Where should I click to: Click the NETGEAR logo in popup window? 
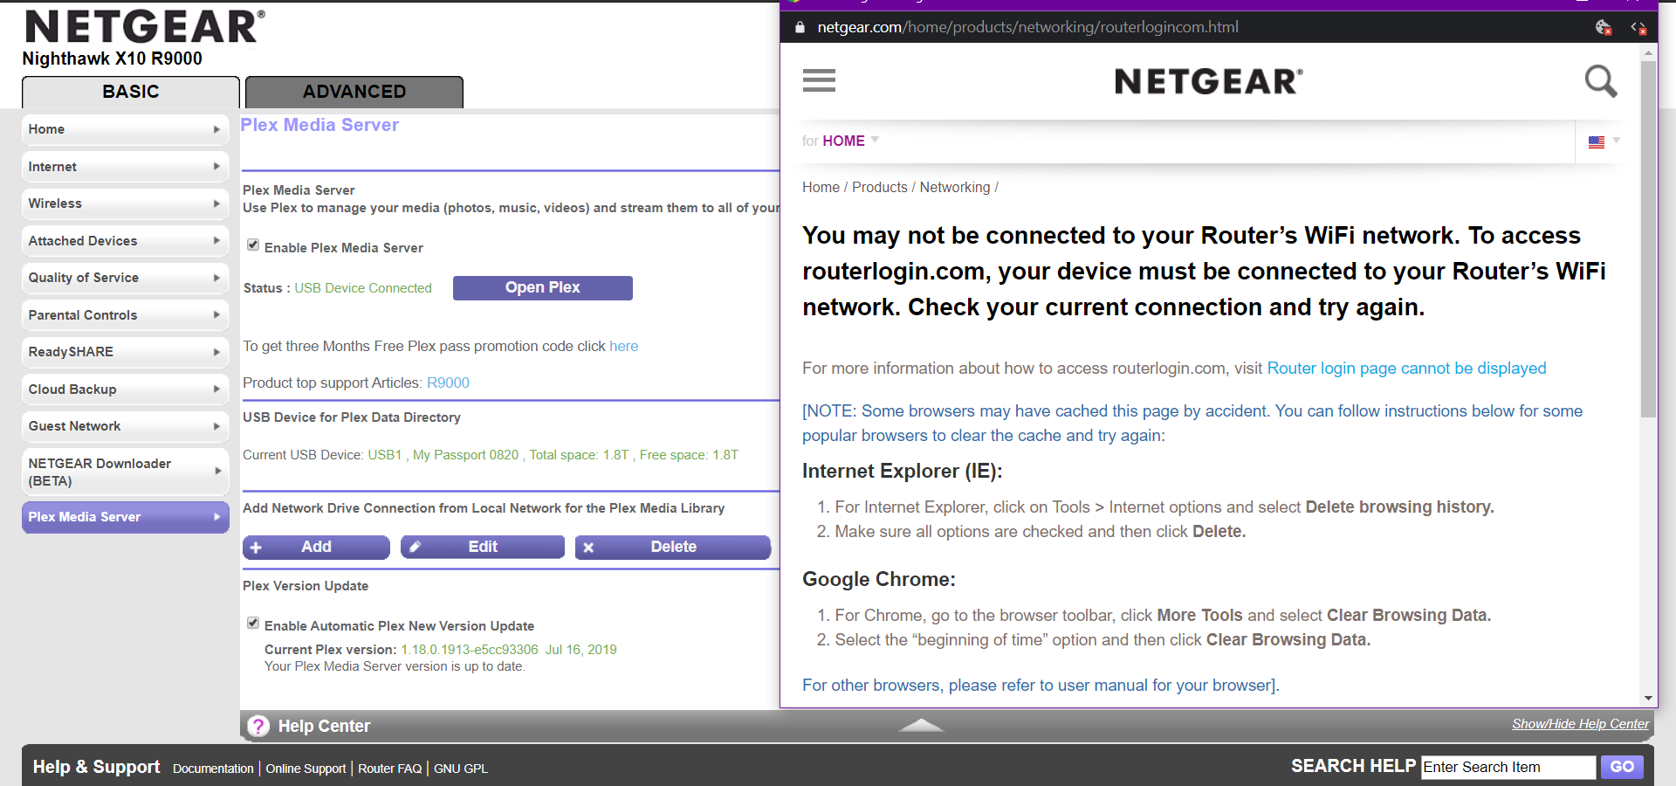(x=1209, y=81)
